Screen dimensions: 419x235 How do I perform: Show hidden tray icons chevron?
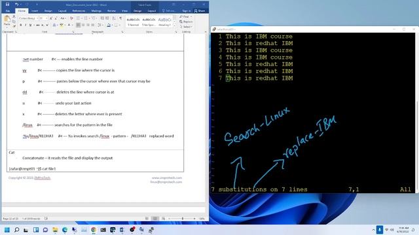(x=373, y=230)
